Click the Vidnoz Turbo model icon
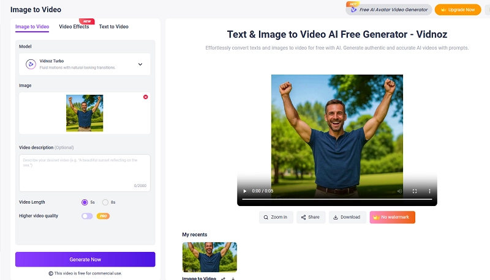Screen dimensions: 490x280 coord(31,64)
